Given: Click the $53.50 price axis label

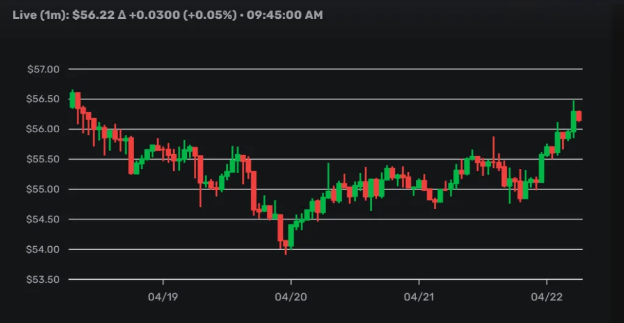Looking at the screenshot, I should point(43,280).
